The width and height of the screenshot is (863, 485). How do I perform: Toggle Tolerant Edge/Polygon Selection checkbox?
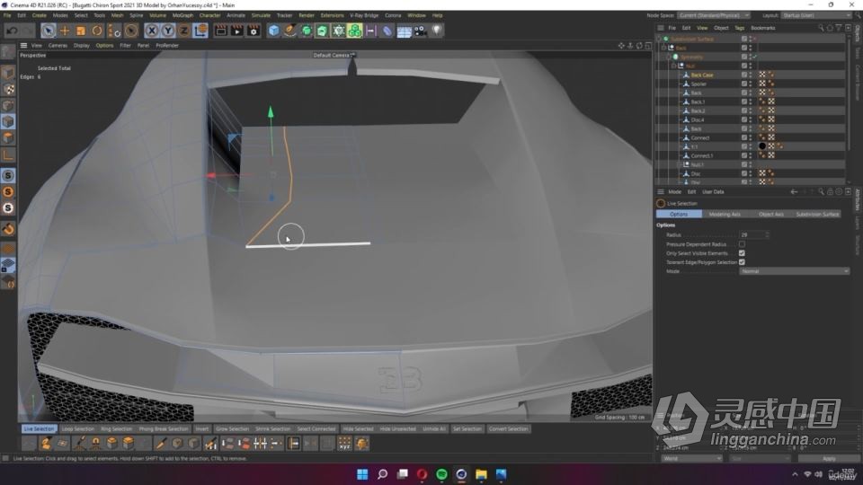[x=742, y=262]
